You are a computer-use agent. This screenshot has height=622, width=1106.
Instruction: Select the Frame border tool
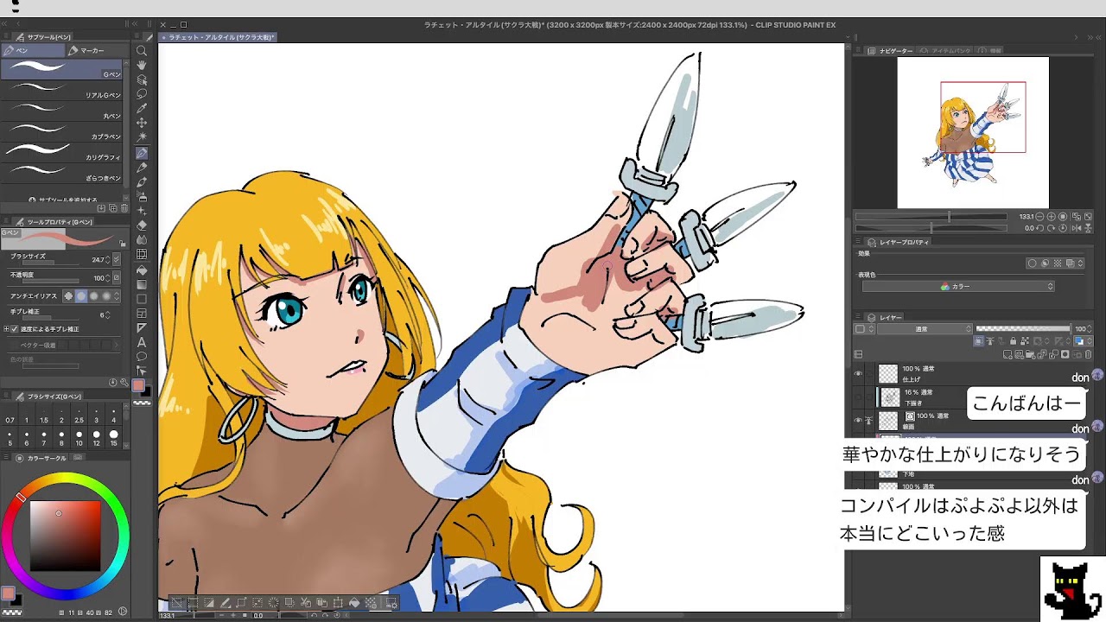coord(142,314)
